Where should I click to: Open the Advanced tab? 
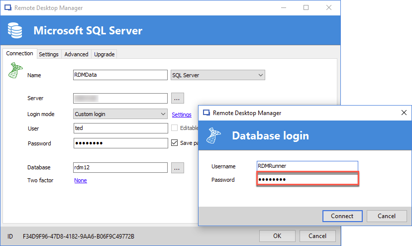(76, 54)
